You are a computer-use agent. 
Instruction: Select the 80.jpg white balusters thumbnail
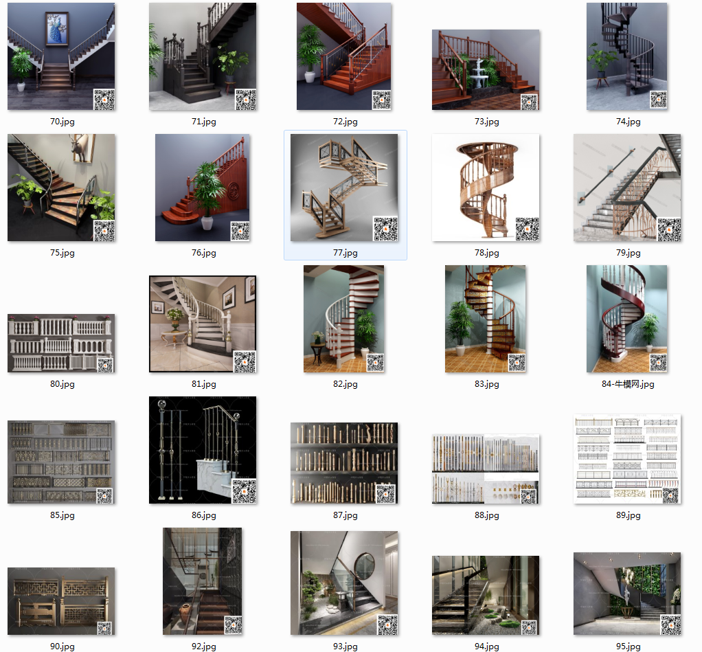61,344
